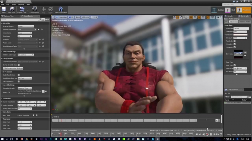Screen dimensions: 252x141
Task: Enable Force Root Lock checkbox
Action: click(x=19, y=81)
